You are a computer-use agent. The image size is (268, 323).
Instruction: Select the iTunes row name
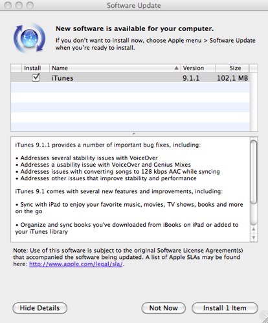(x=62, y=78)
